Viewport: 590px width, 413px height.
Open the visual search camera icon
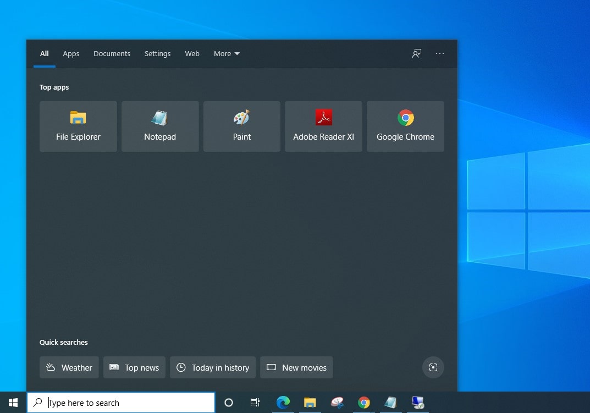tap(433, 367)
